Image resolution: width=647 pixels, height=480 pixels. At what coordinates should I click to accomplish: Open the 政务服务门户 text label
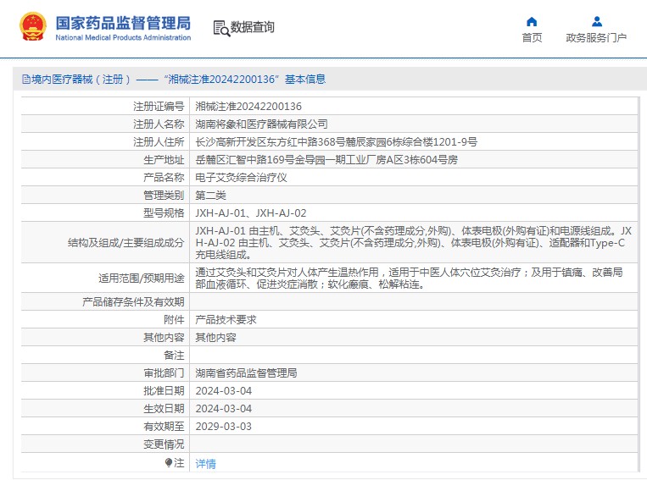[x=596, y=38]
